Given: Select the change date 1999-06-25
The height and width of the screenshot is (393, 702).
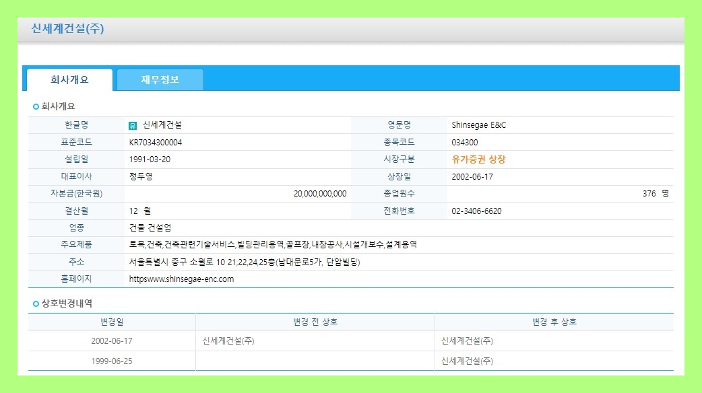Looking at the screenshot, I should pos(112,361).
